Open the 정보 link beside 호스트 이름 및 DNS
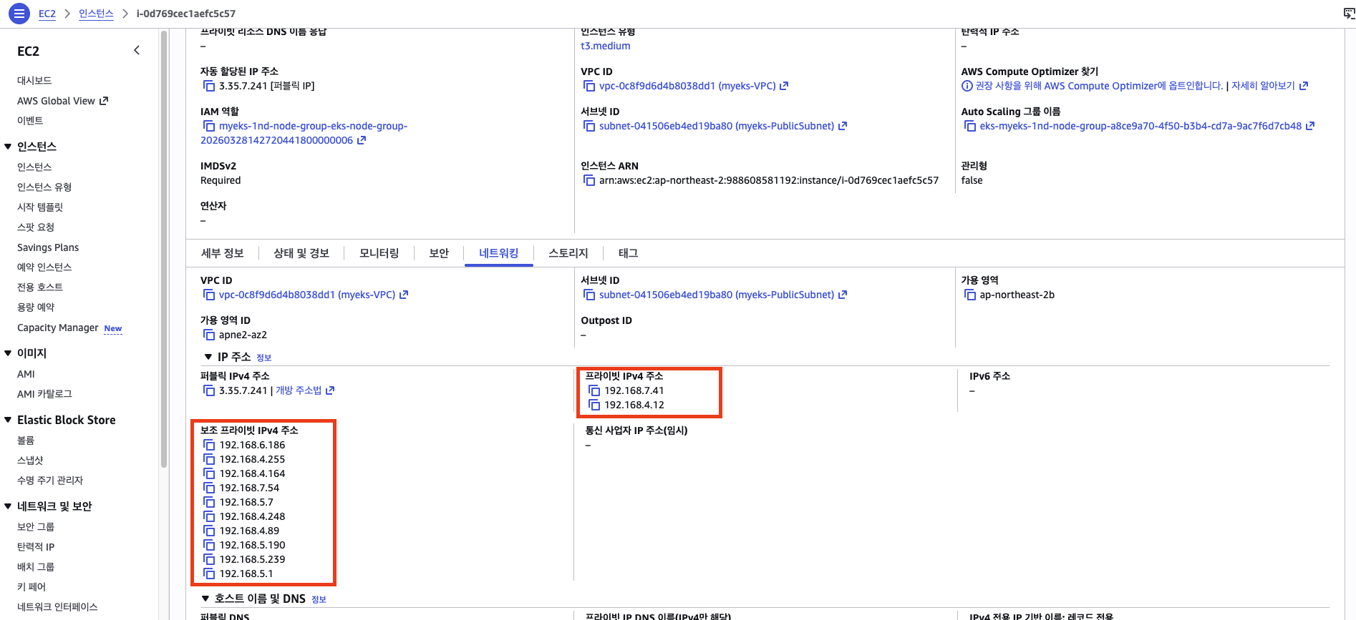Image resolution: width=1356 pixels, height=620 pixels. tap(319, 599)
